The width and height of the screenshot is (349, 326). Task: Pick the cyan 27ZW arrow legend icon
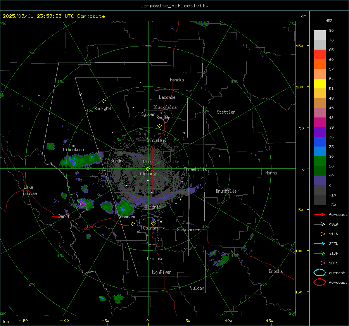pos(320,244)
